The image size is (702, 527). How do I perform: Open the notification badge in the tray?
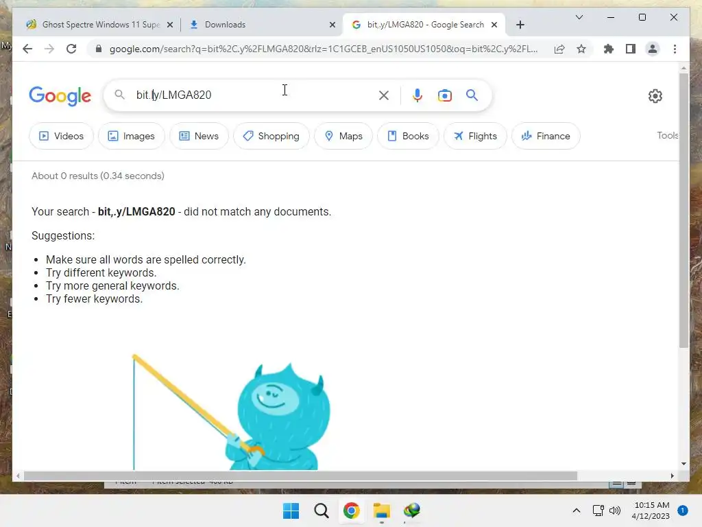(683, 511)
